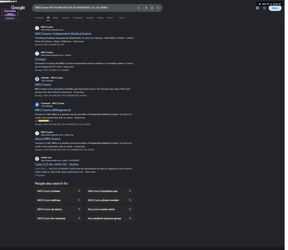
Task: Click into the Google search field
Action: 85,8
